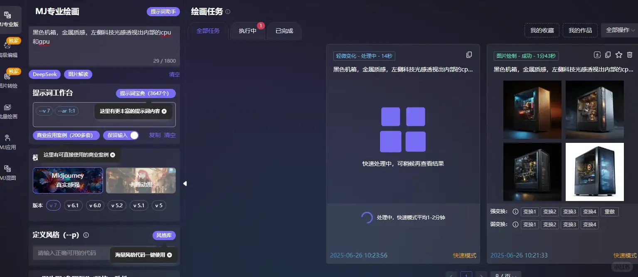Select version v 6.1 chip

tap(73, 205)
